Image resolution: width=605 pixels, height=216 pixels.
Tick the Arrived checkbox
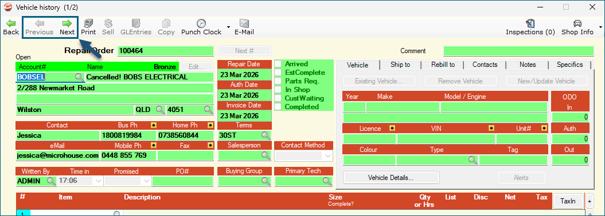(x=278, y=64)
